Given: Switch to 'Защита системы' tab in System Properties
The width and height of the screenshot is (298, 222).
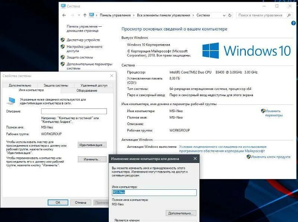Looking at the screenshot, I should point(56,85).
